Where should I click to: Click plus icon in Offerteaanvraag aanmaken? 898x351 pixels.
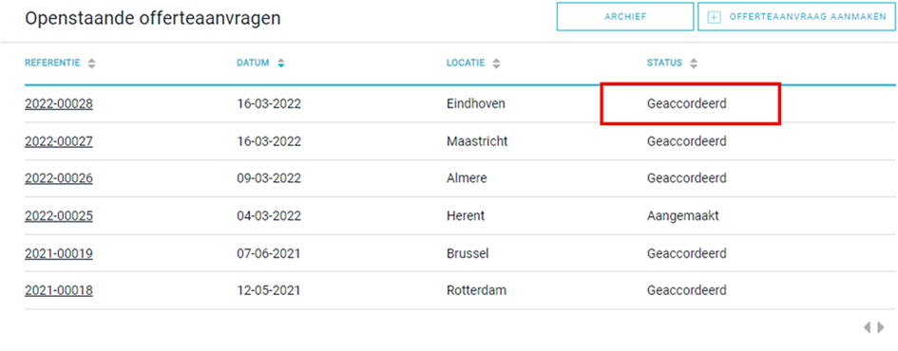(x=714, y=17)
